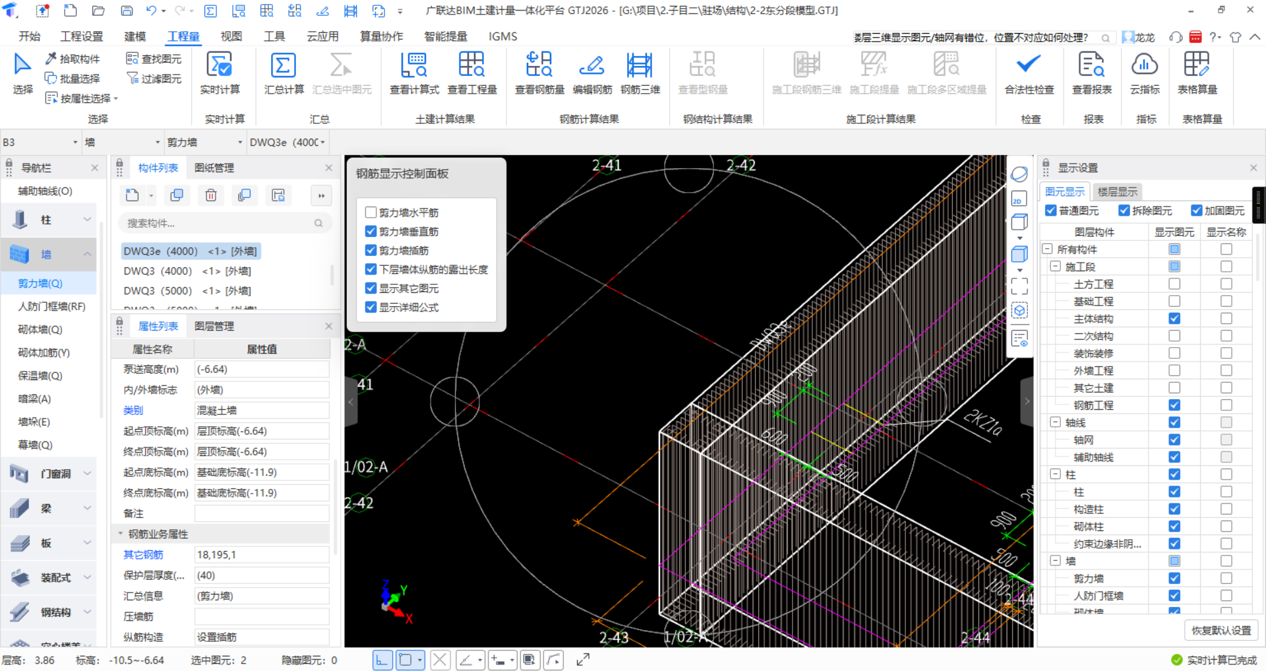Uncheck 普通图元 checkbox

tap(1051, 210)
